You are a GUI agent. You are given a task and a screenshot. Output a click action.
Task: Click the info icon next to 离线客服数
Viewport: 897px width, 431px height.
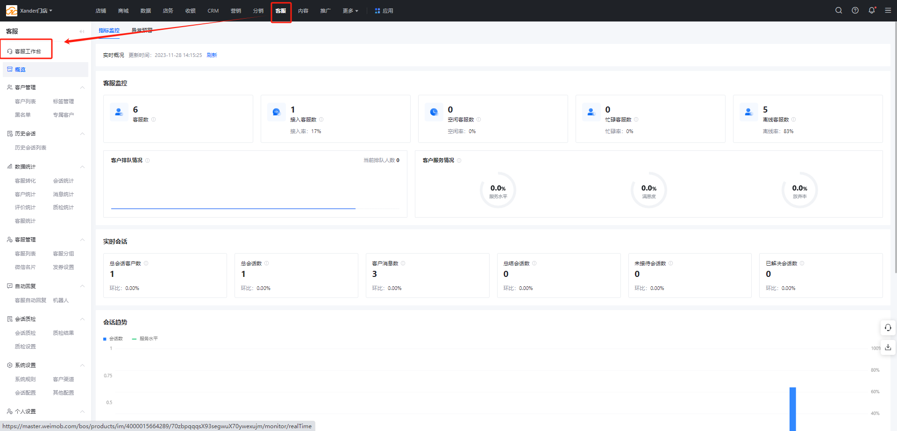pyautogui.click(x=794, y=120)
